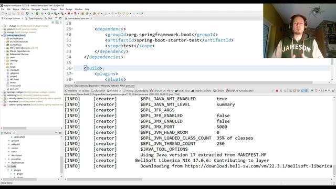The image size is (336, 189).
Task: Click the console horizontal scrollbar
Action: (104, 179)
